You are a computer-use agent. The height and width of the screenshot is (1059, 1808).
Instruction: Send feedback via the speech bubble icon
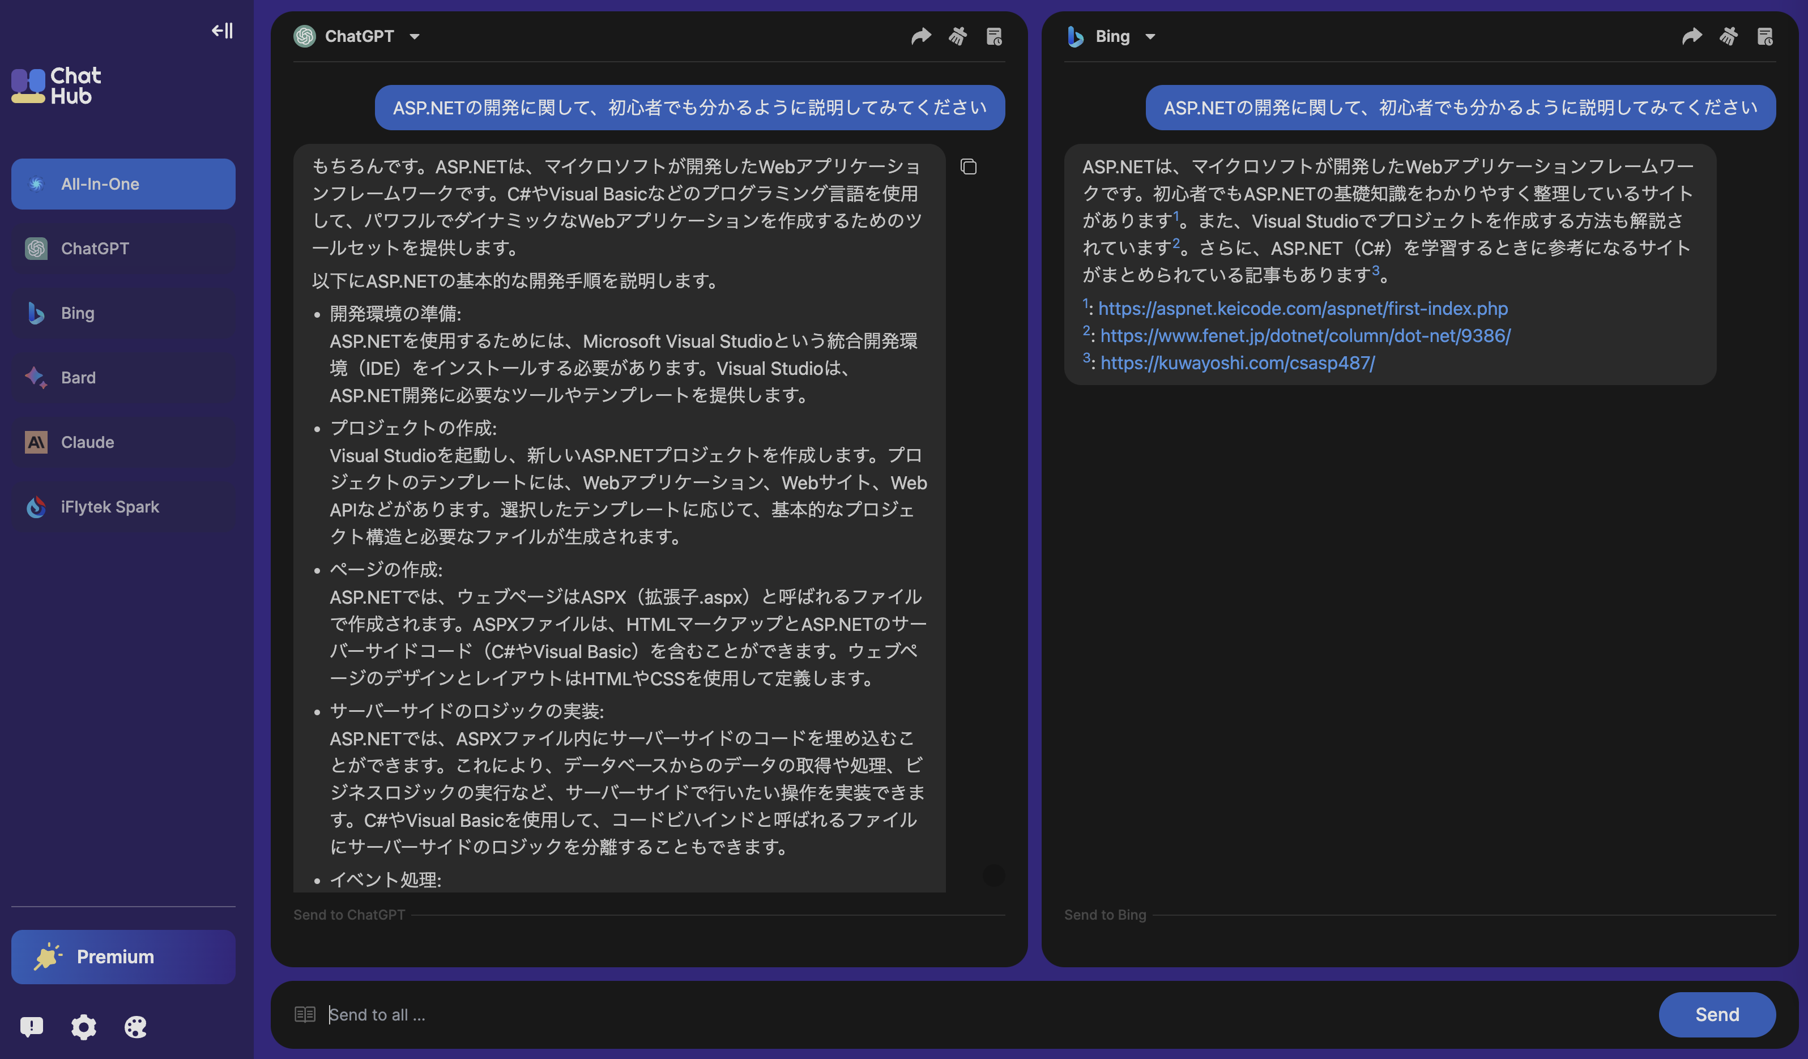[x=32, y=1027]
